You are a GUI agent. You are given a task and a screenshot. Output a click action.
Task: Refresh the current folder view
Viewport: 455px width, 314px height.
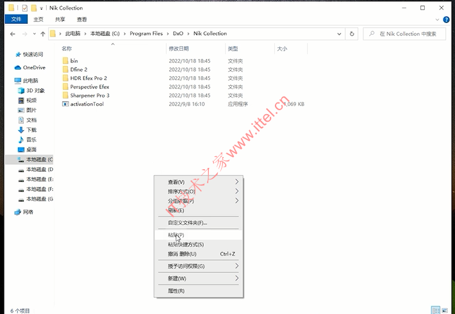(352, 34)
